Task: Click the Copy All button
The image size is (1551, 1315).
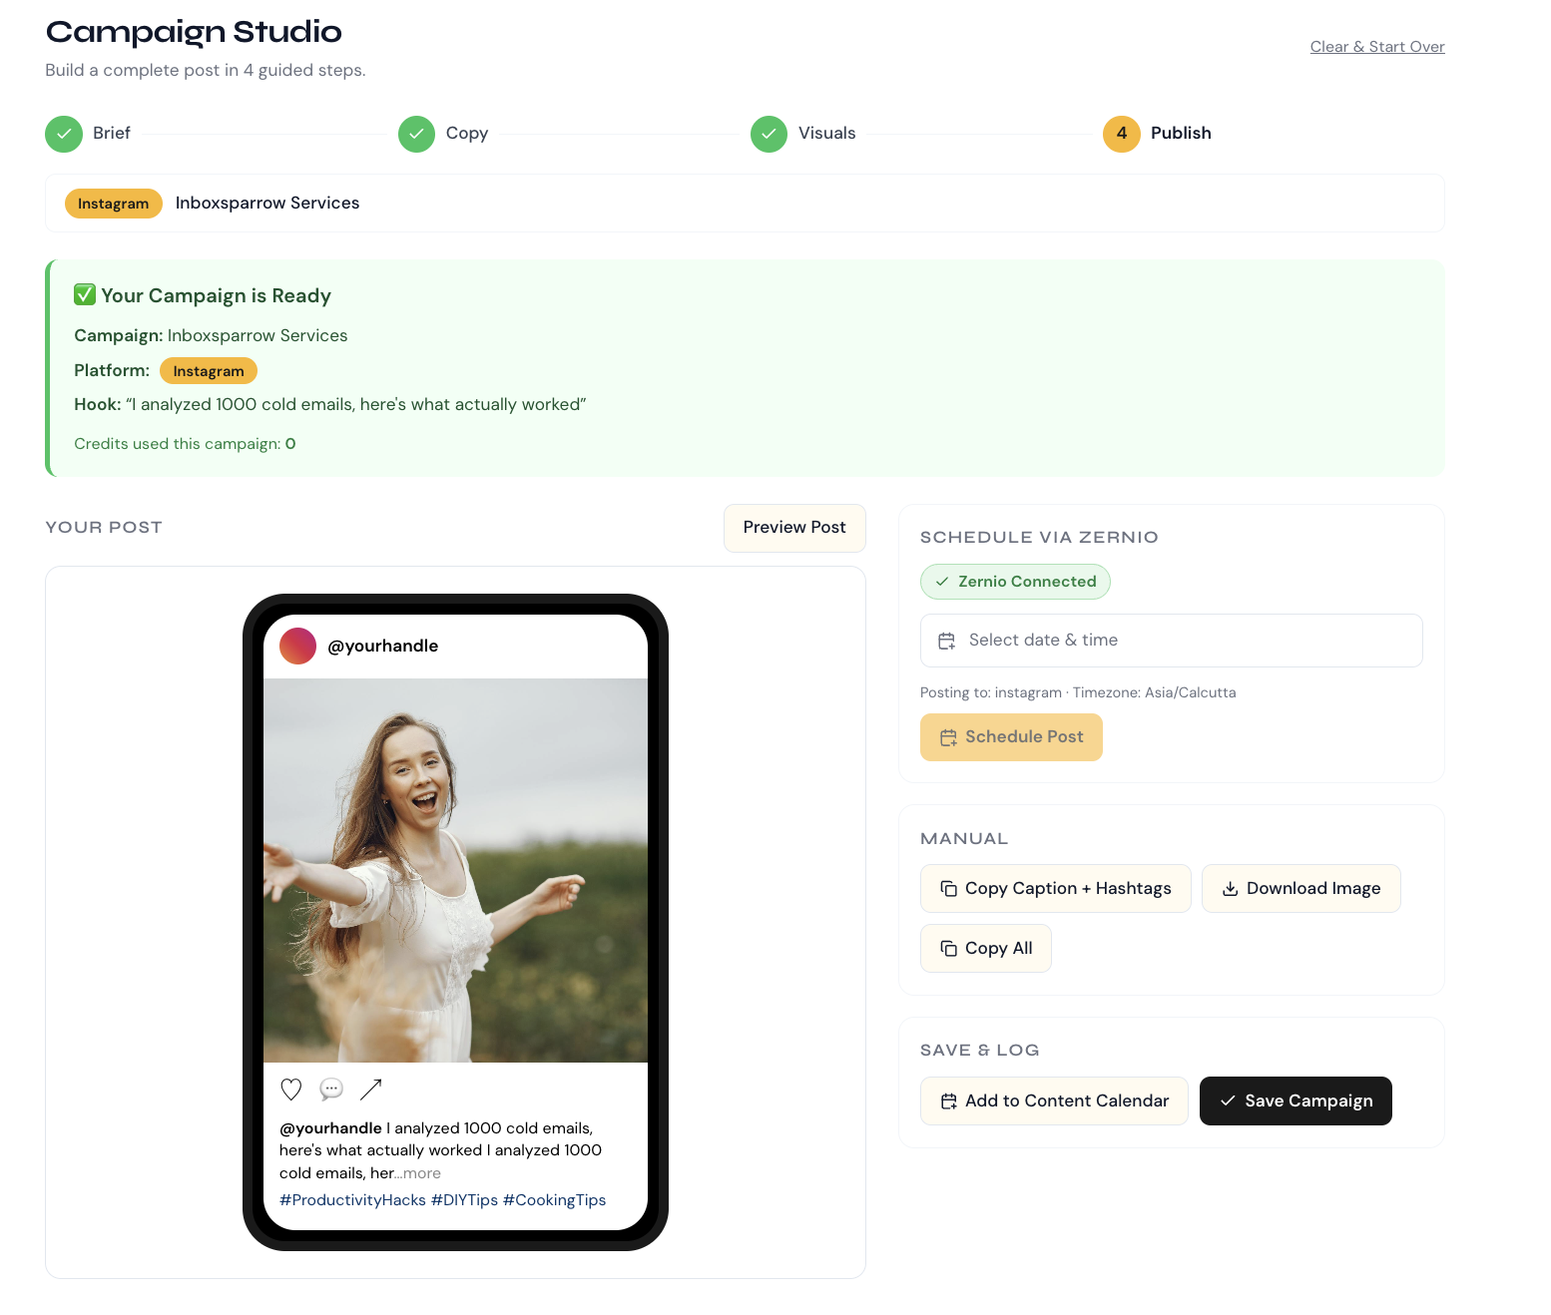Action: click(x=986, y=948)
